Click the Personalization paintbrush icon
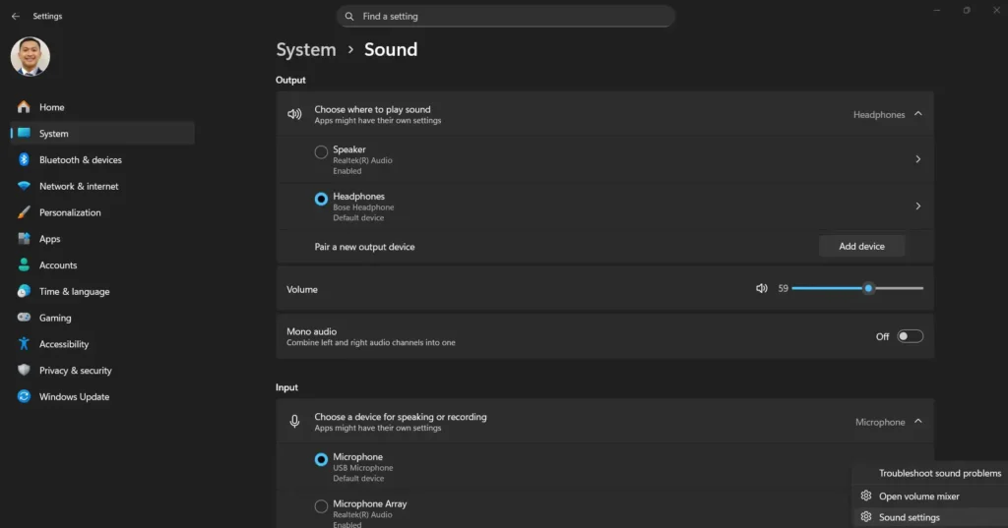Image resolution: width=1008 pixels, height=528 pixels. tap(24, 212)
